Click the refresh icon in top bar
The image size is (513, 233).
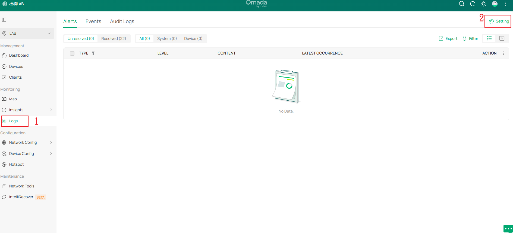[473, 4]
